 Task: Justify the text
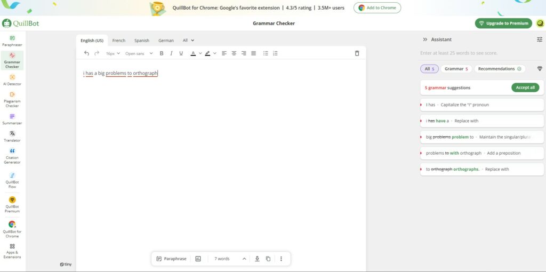click(x=253, y=53)
